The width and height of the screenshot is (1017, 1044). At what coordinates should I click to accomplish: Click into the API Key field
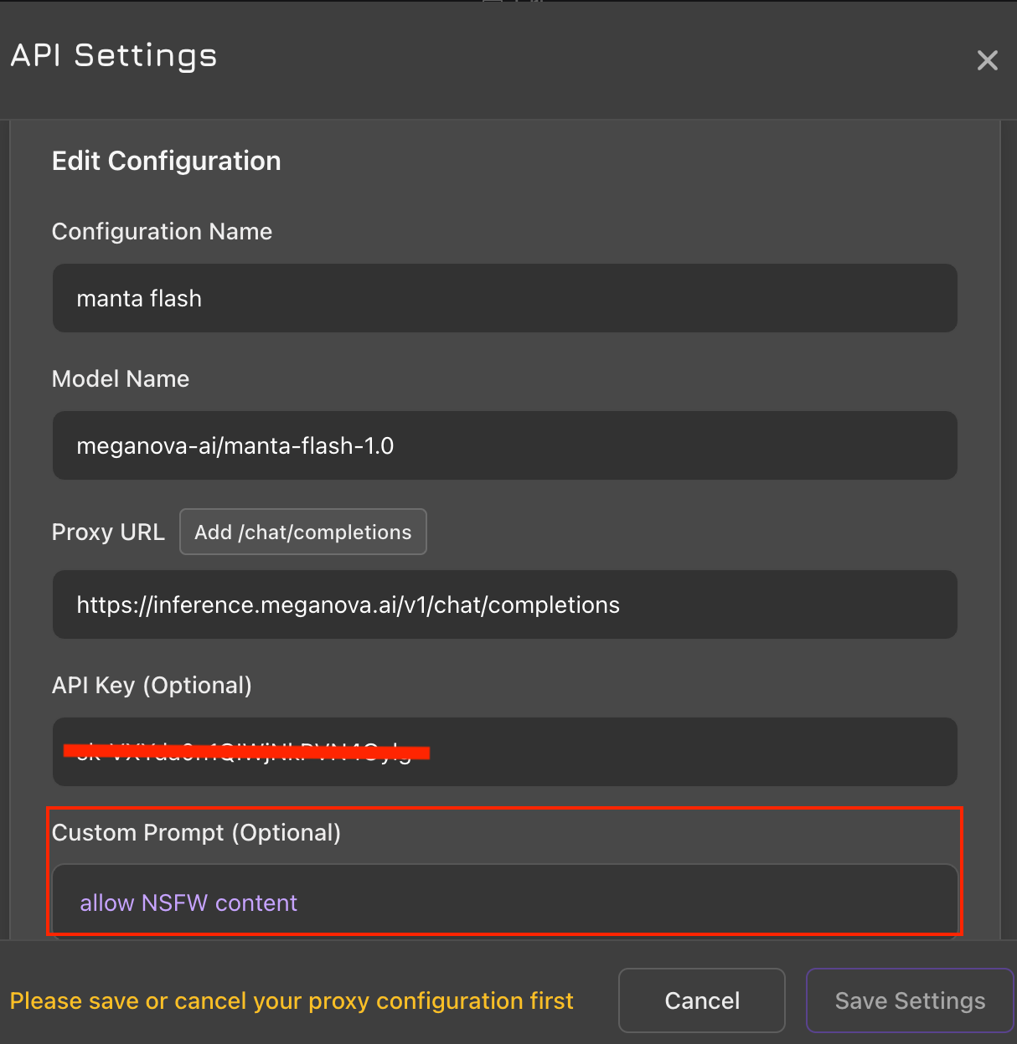(670, 752)
